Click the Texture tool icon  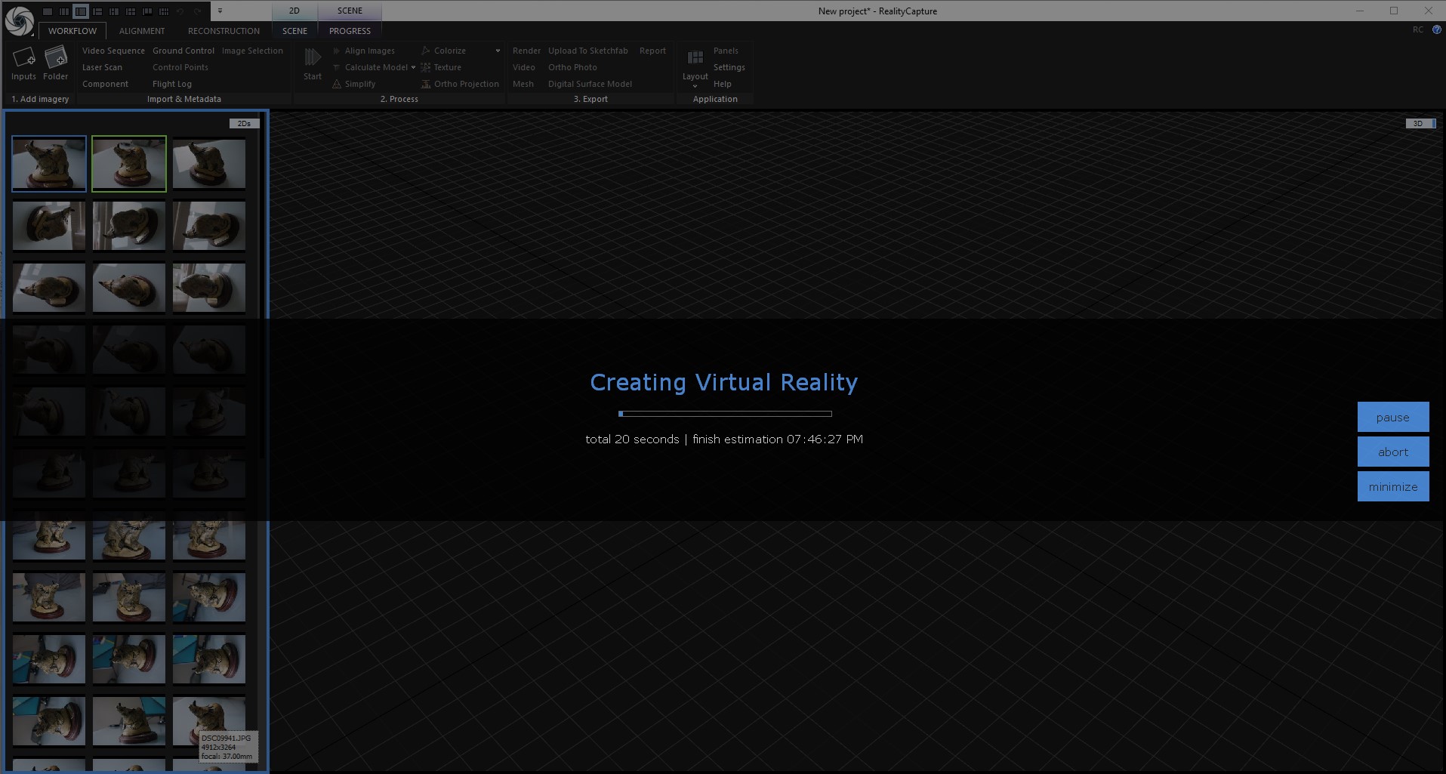coord(426,67)
